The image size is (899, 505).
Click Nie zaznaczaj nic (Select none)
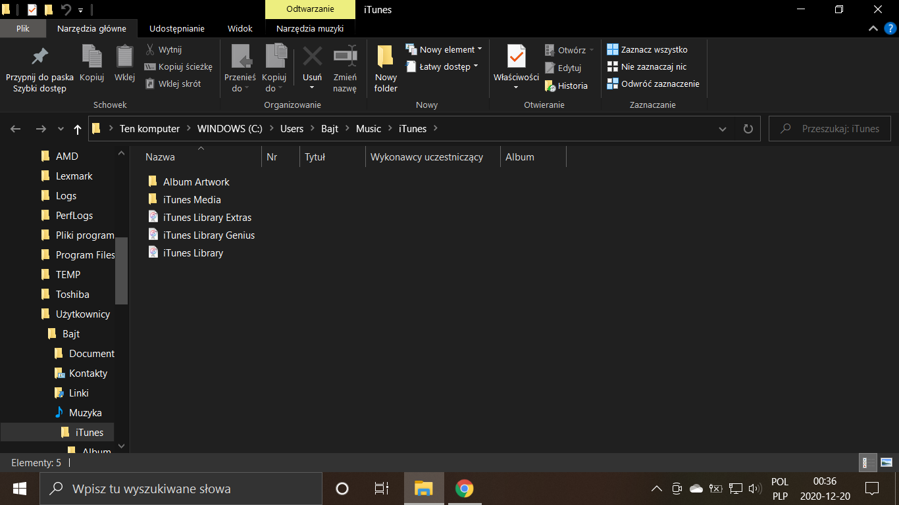pyautogui.click(x=647, y=66)
